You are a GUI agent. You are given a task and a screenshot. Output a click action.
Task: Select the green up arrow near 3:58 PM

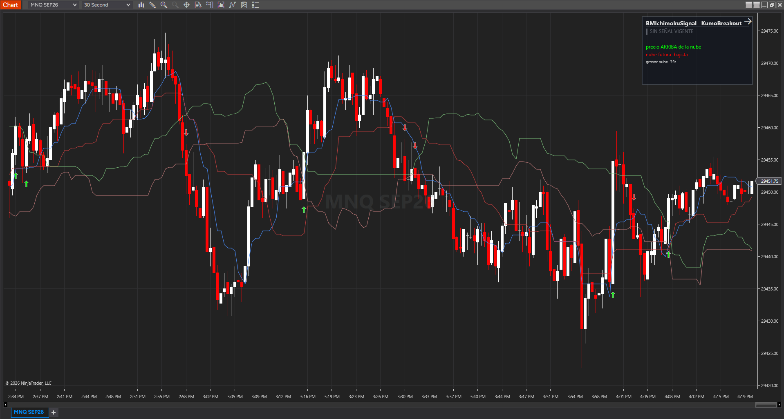613,295
